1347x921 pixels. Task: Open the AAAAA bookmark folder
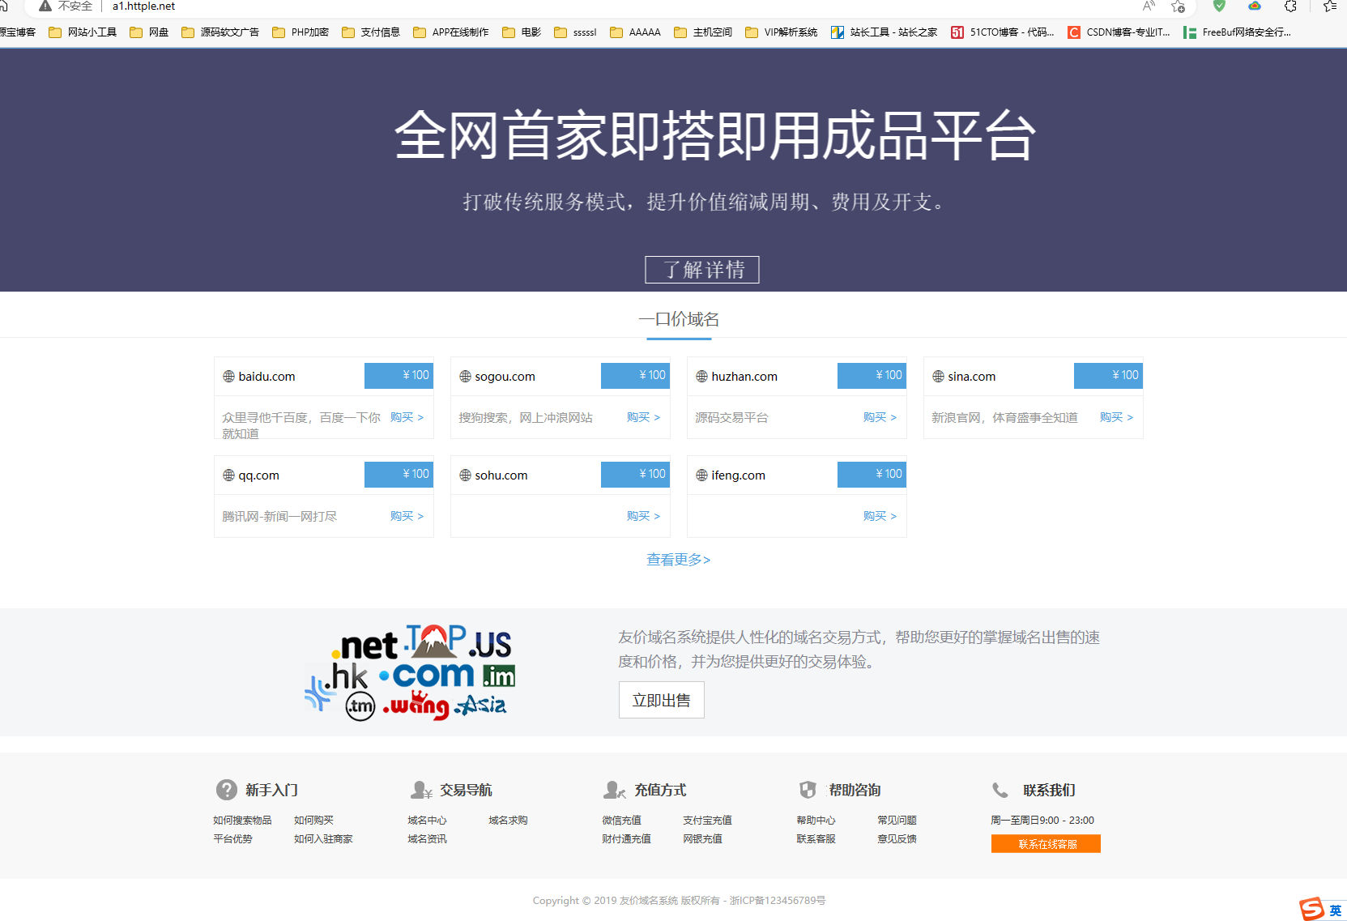[x=635, y=32]
